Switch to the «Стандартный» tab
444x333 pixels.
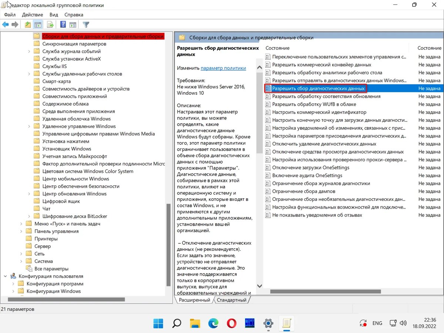pyautogui.click(x=232, y=300)
